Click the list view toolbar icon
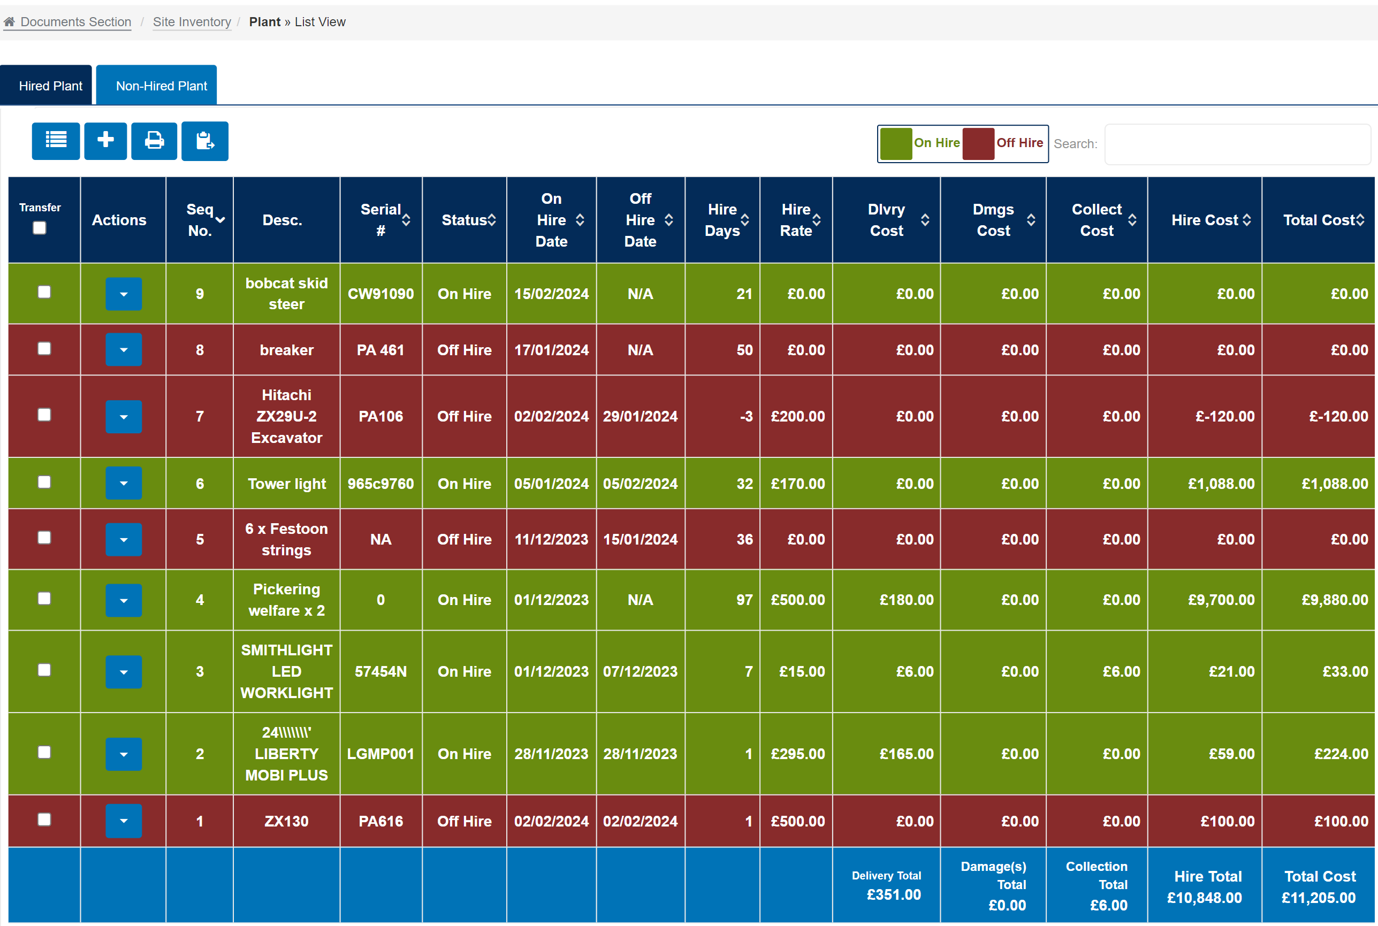Image resolution: width=1378 pixels, height=926 pixels. (56, 141)
